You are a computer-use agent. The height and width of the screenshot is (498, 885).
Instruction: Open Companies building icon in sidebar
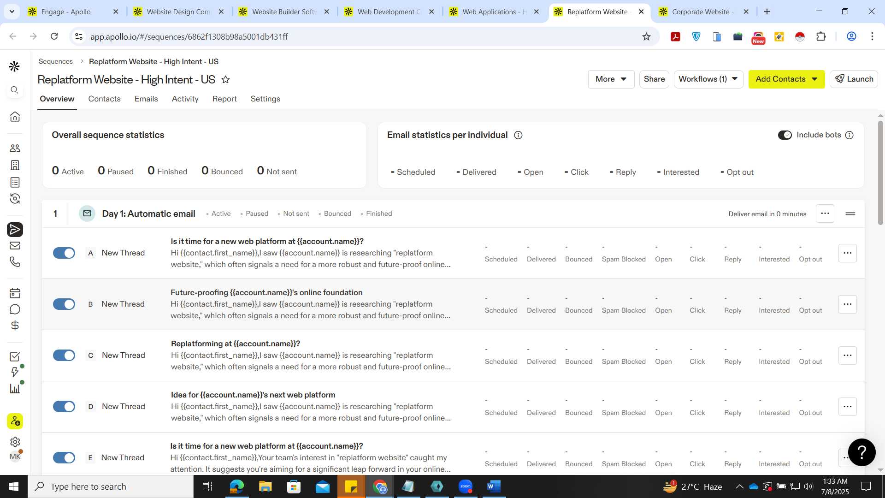(15, 165)
